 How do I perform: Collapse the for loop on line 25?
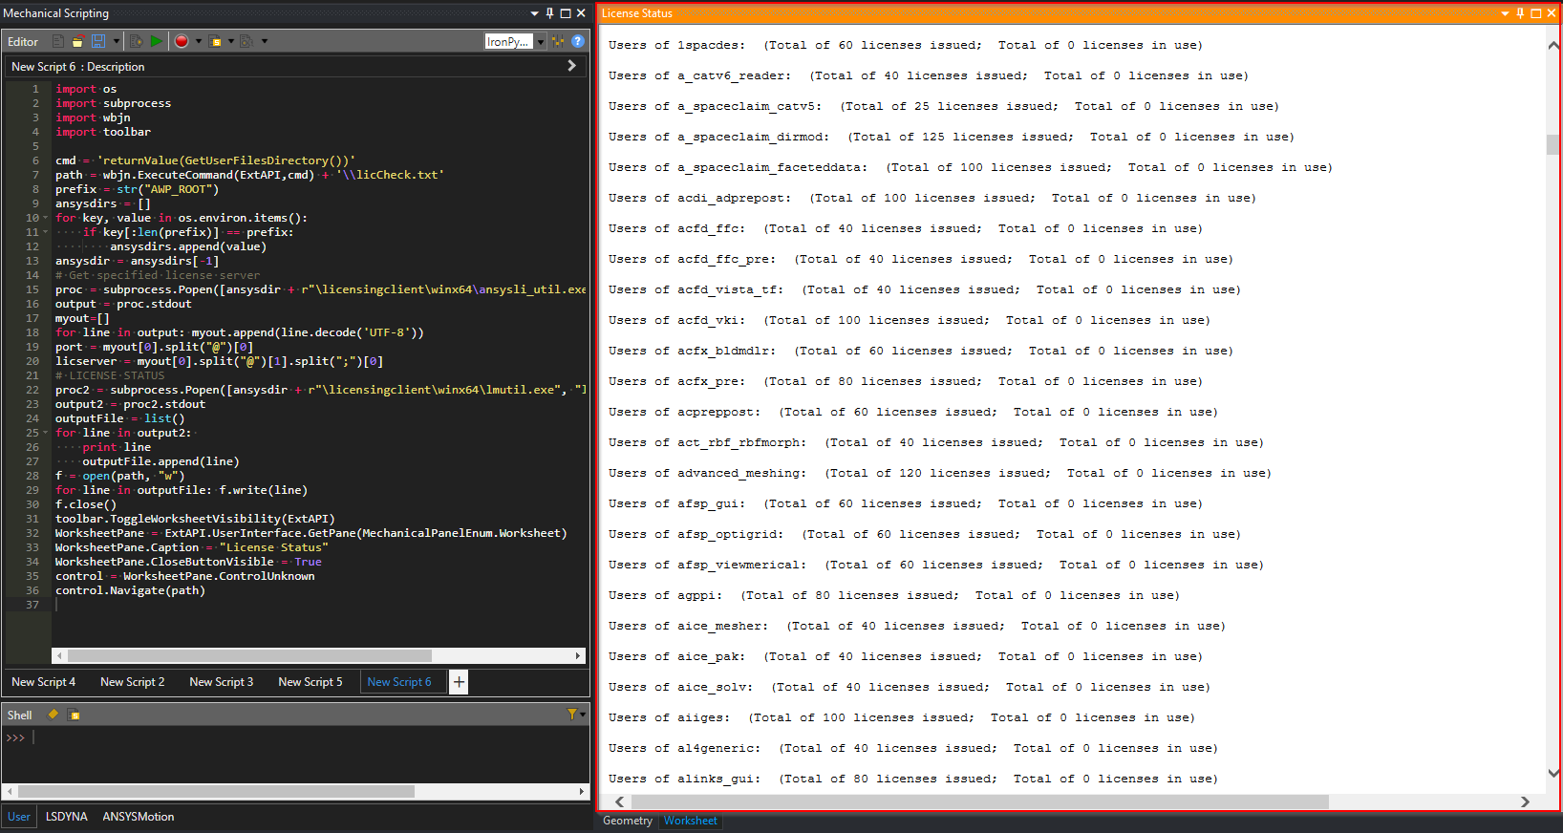(x=45, y=433)
